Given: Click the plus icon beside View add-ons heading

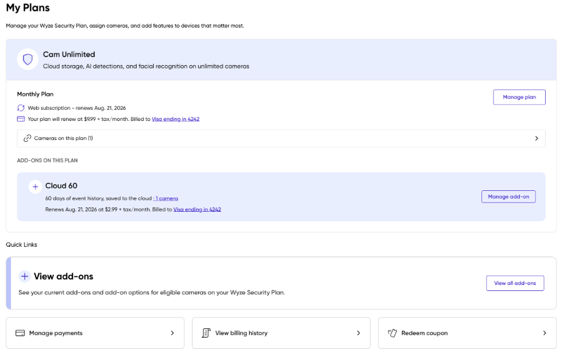Looking at the screenshot, I should tap(25, 276).
